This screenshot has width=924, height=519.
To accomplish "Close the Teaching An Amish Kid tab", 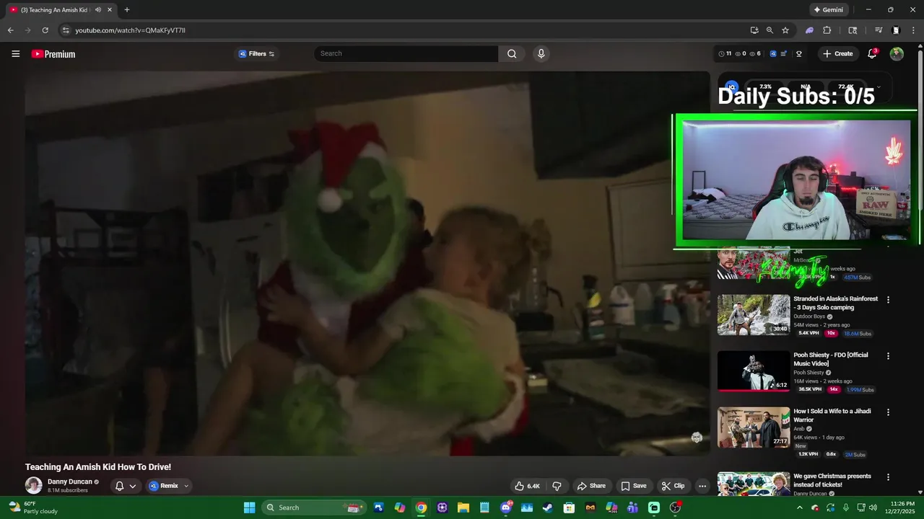I will tap(110, 10).
